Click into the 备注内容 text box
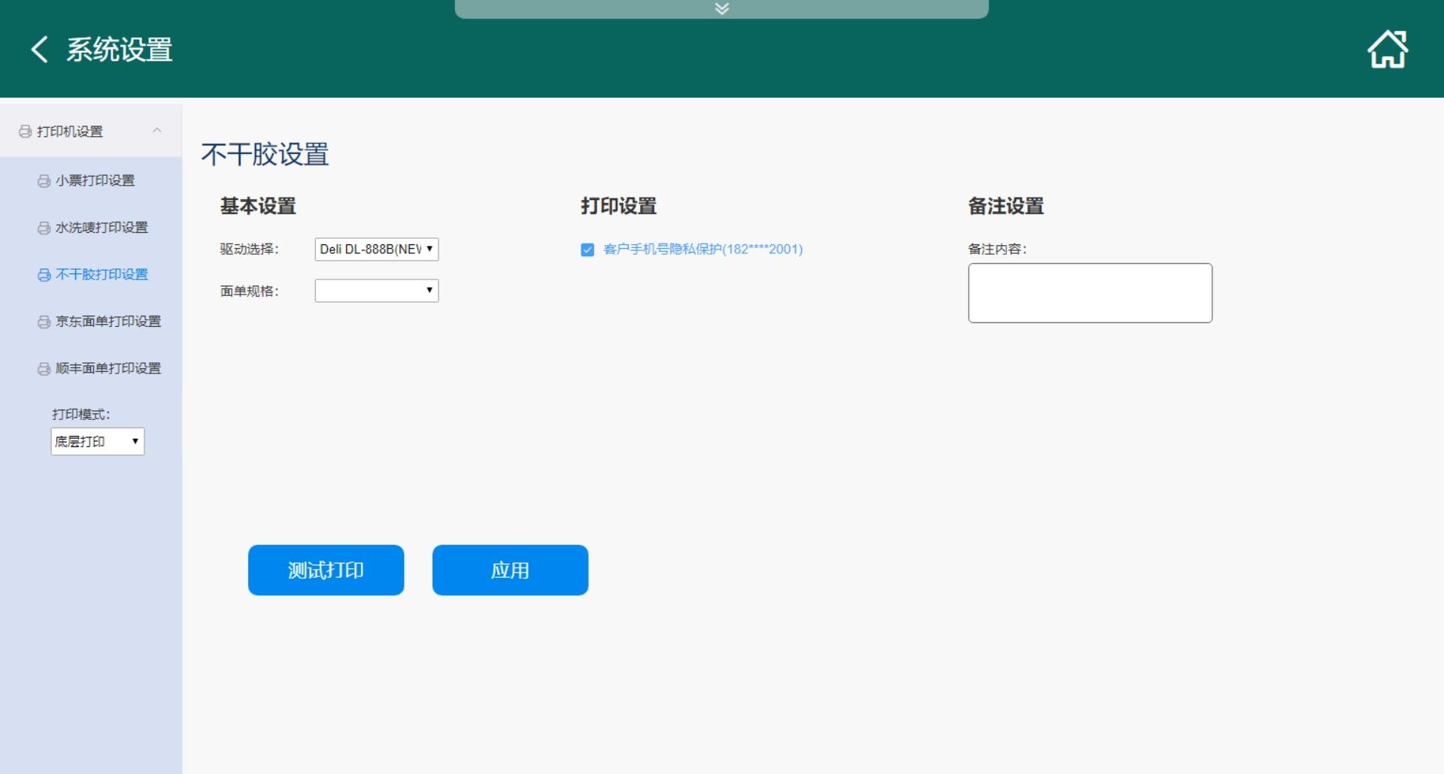The width and height of the screenshot is (1444, 774). tap(1090, 293)
